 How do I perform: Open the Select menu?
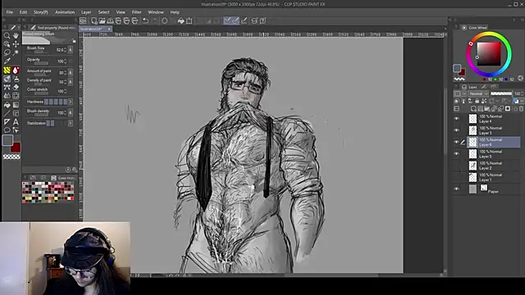[x=103, y=12]
